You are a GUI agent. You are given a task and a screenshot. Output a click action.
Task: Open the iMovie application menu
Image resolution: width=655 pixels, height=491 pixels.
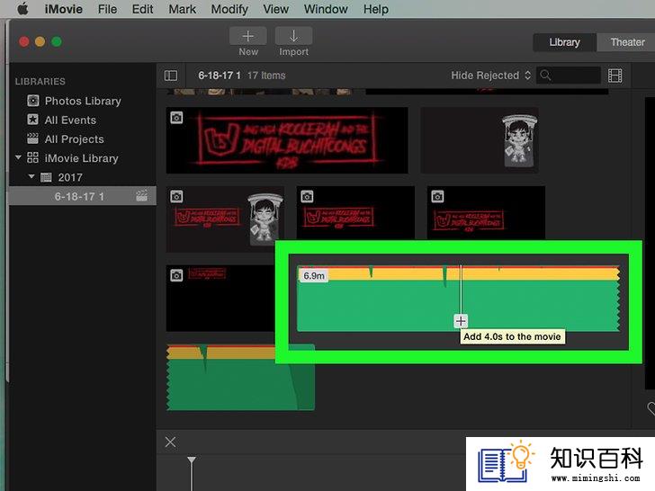[x=64, y=9]
